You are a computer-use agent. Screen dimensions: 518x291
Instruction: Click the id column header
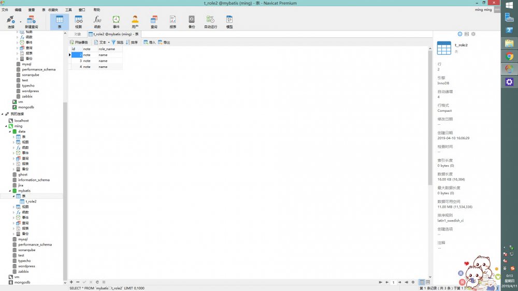coord(77,49)
